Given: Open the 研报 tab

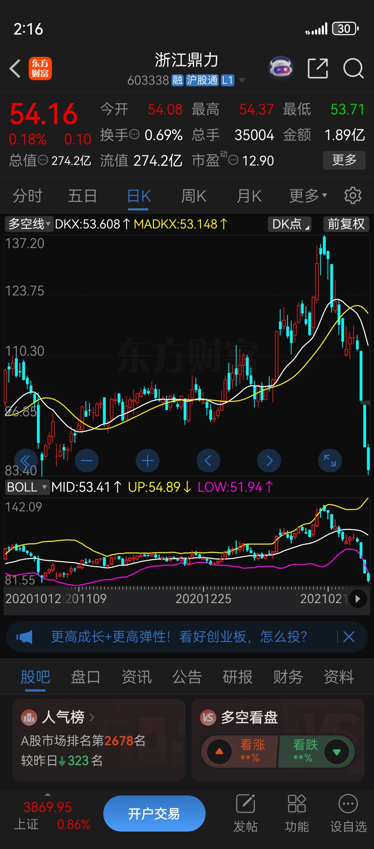Looking at the screenshot, I should click(x=237, y=677).
